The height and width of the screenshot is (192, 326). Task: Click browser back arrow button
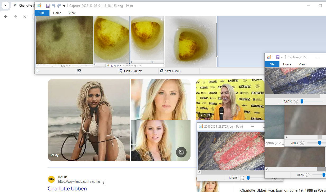tap(6, 17)
